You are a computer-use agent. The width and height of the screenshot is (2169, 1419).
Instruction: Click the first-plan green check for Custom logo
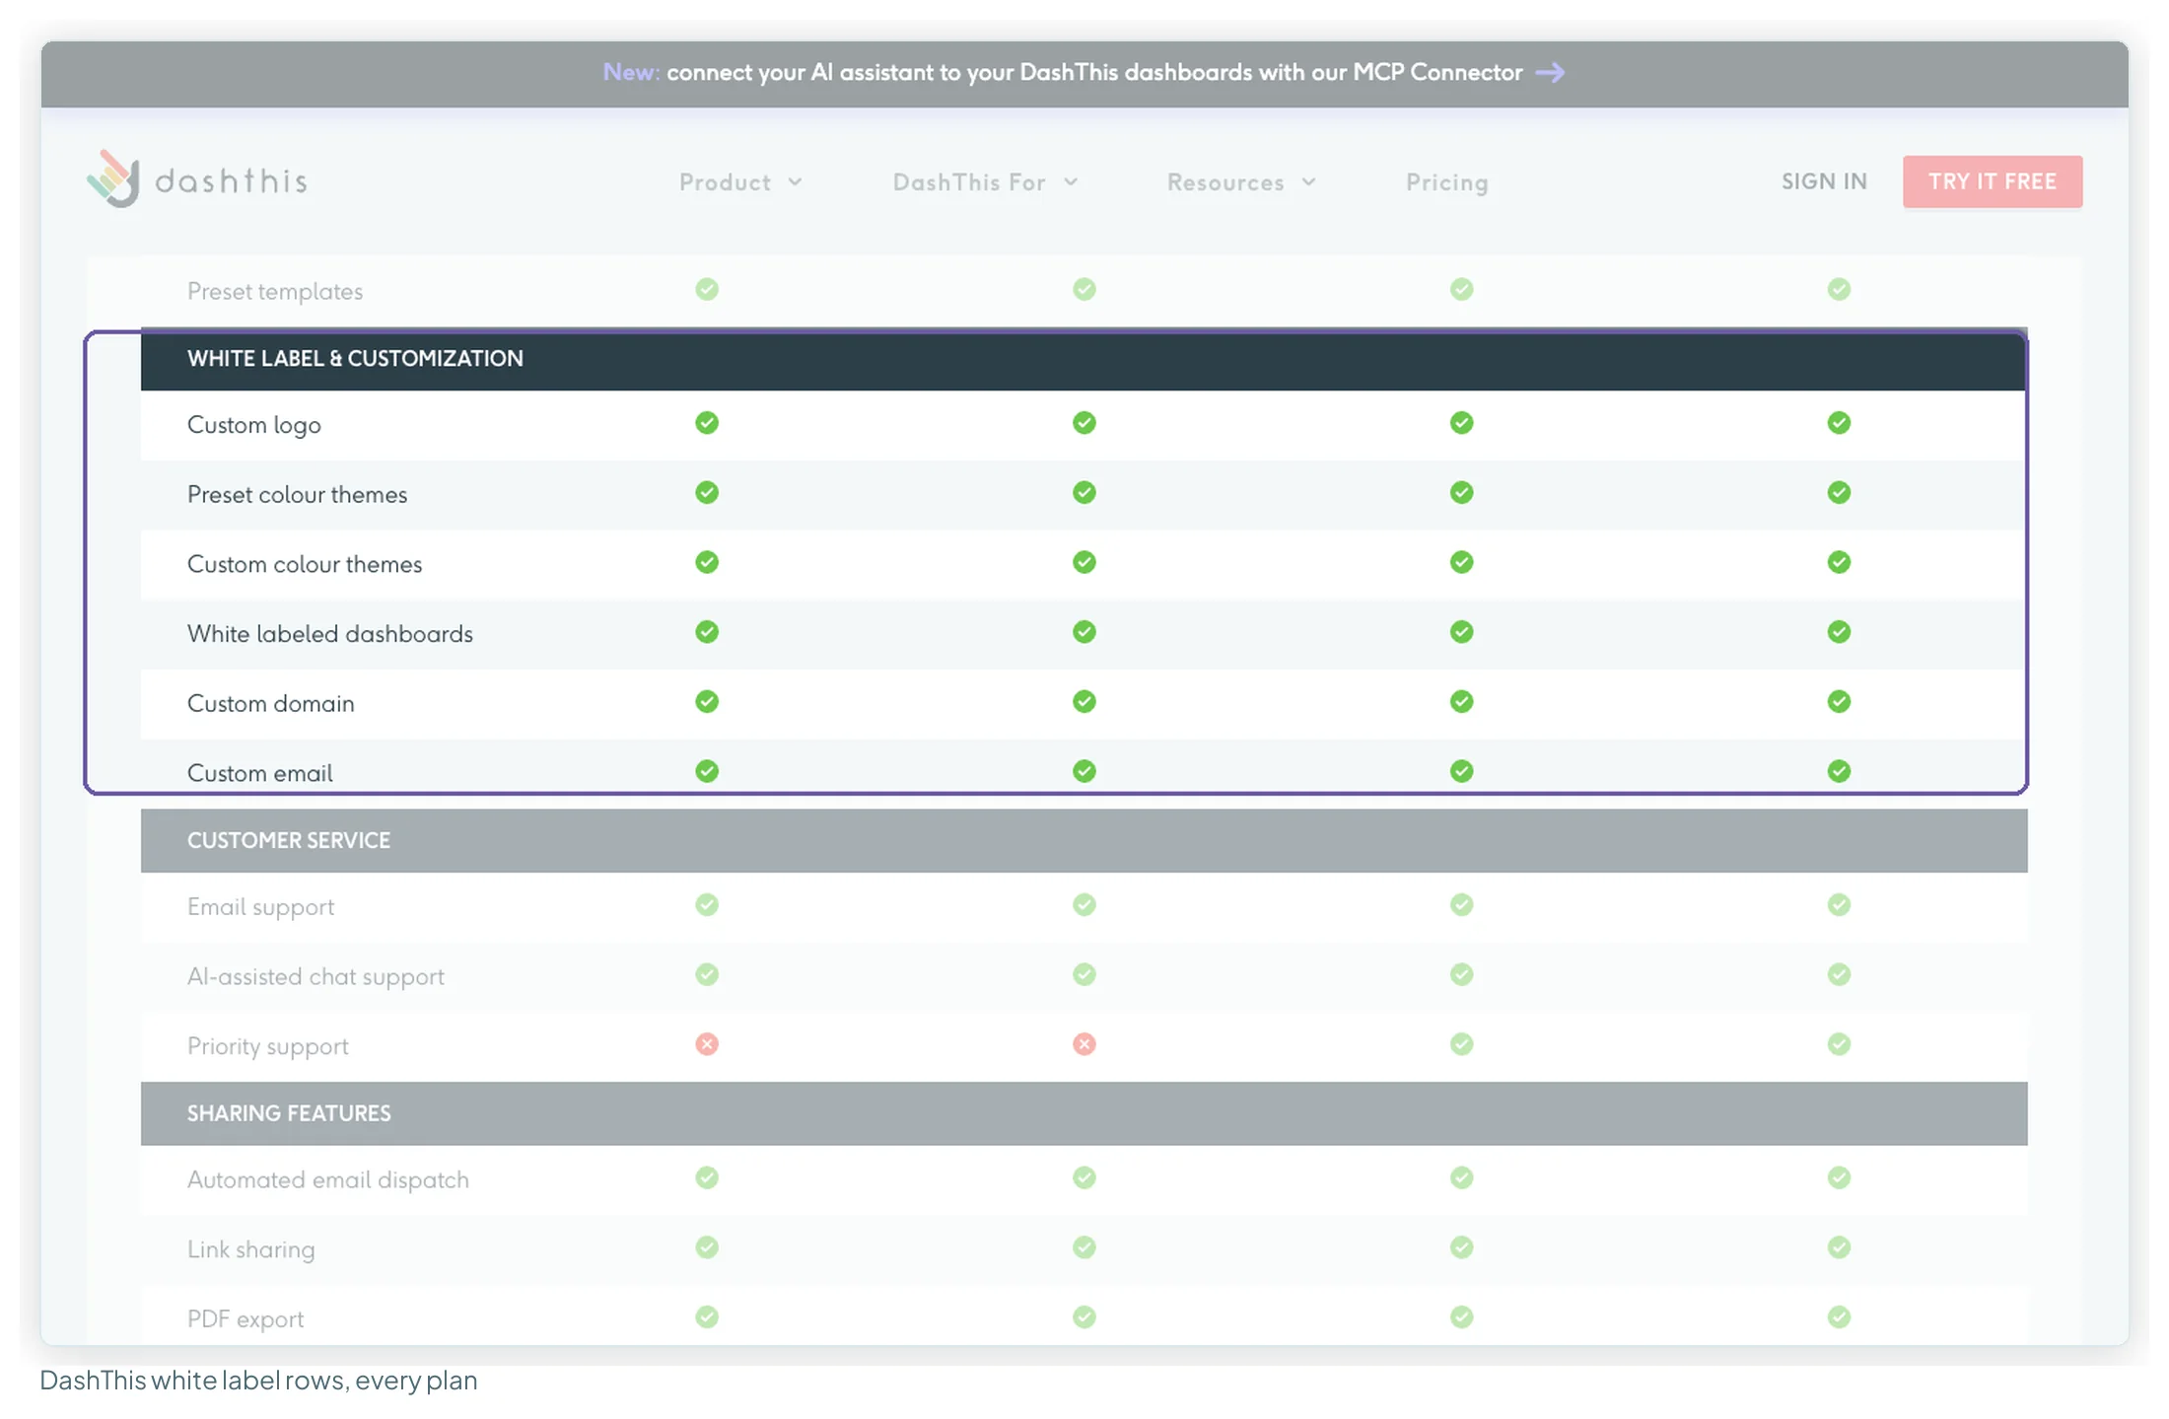click(x=707, y=423)
